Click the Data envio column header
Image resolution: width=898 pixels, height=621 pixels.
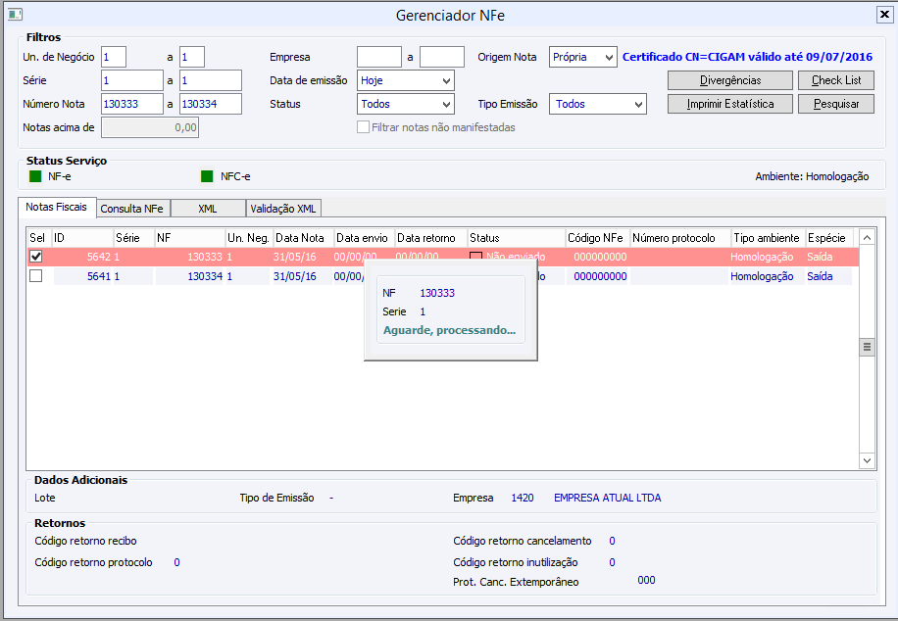click(x=365, y=238)
